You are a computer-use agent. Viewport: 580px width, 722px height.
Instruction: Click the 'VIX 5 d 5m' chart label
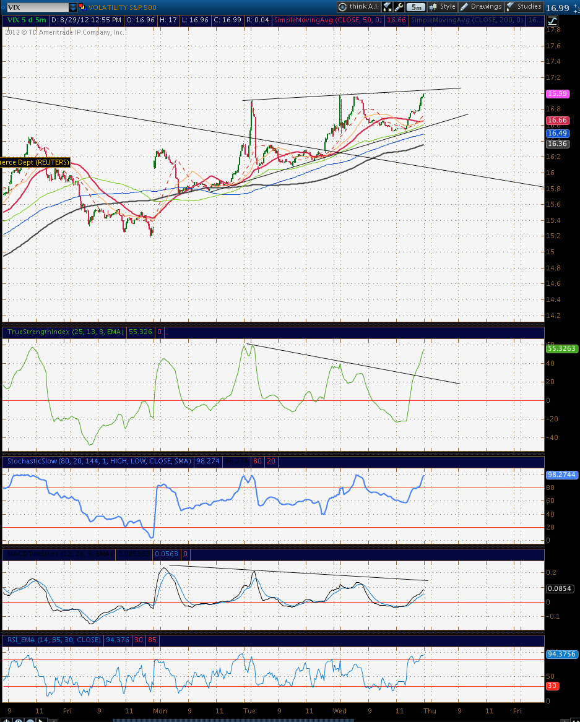pyautogui.click(x=26, y=20)
